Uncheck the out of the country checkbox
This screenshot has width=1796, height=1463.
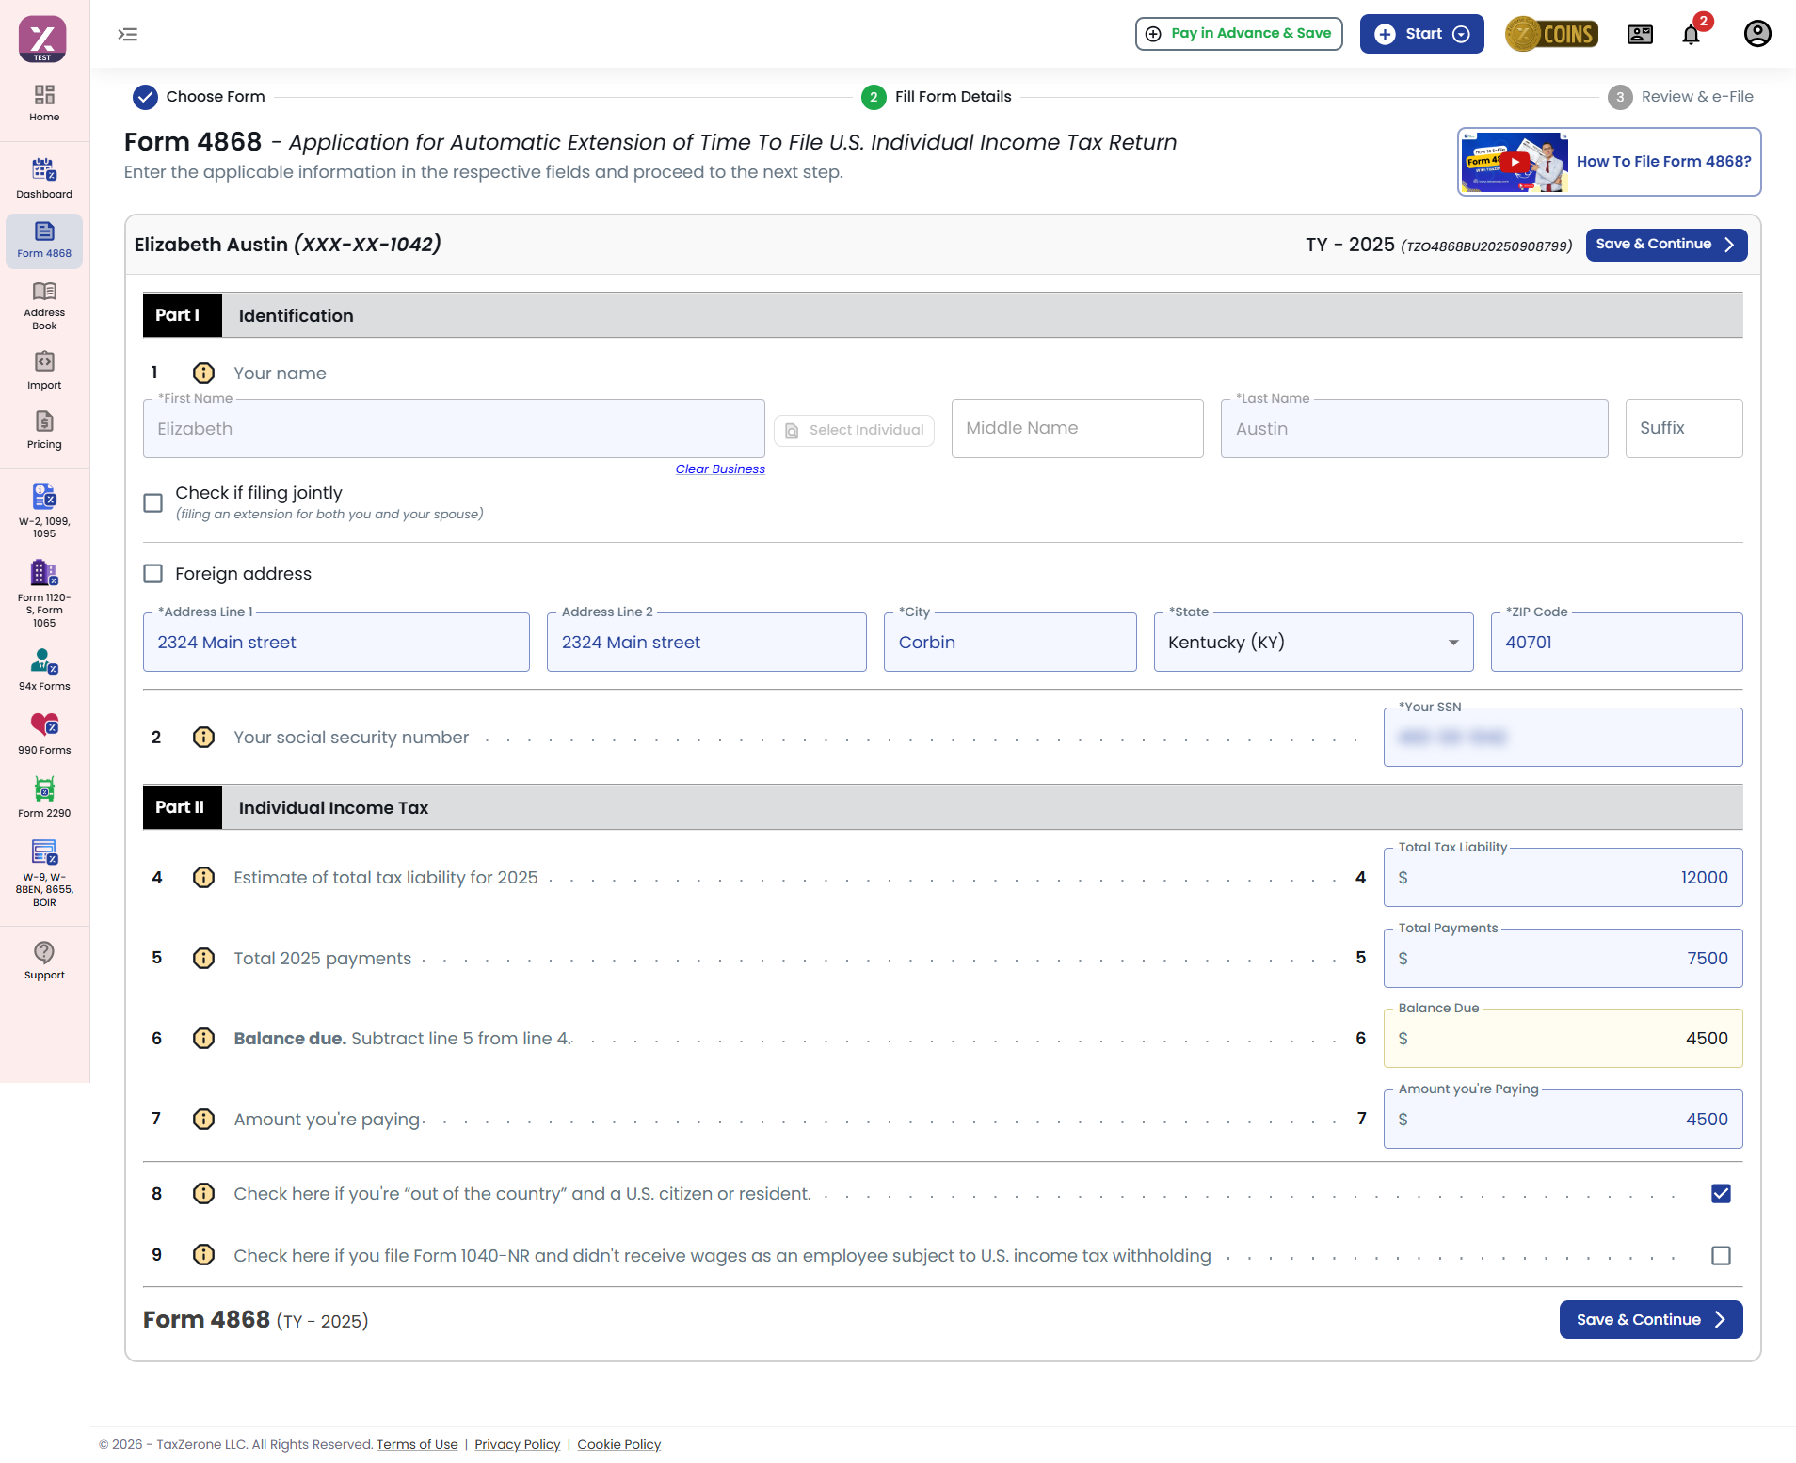coord(1721,1194)
